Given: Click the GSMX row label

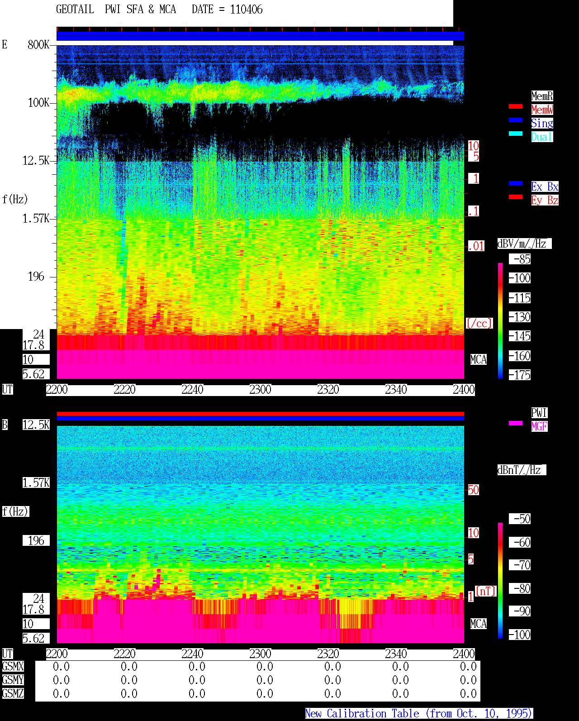Looking at the screenshot, I should click(x=13, y=666).
